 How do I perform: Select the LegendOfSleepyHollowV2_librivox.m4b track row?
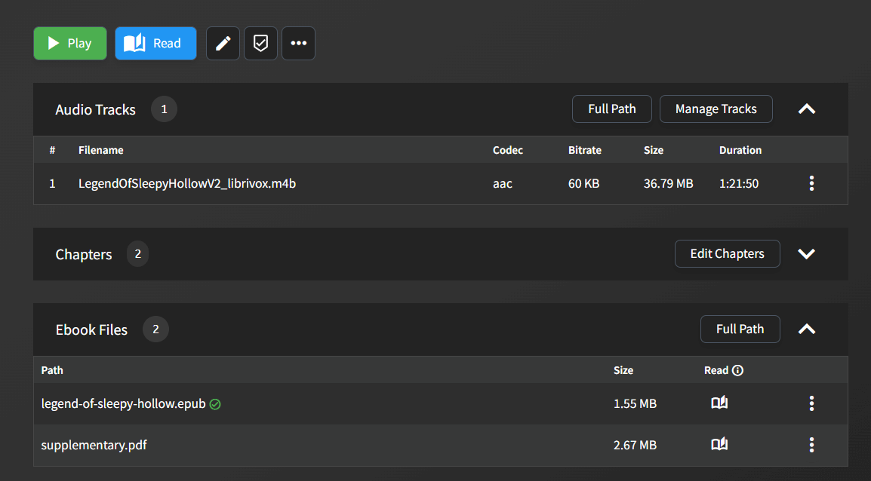coord(187,183)
